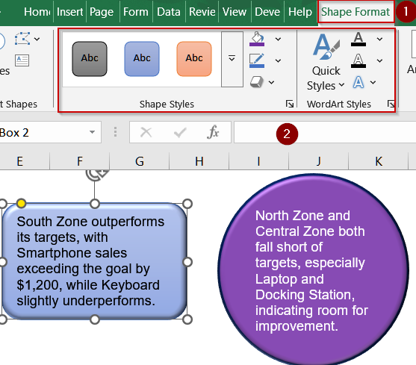Select the Shape Format tab

pyautogui.click(x=356, y=12)
